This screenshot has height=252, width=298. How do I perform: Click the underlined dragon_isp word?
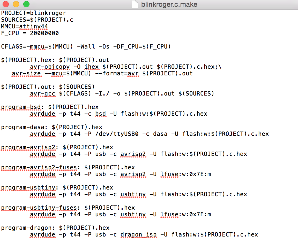coord(138,234)
